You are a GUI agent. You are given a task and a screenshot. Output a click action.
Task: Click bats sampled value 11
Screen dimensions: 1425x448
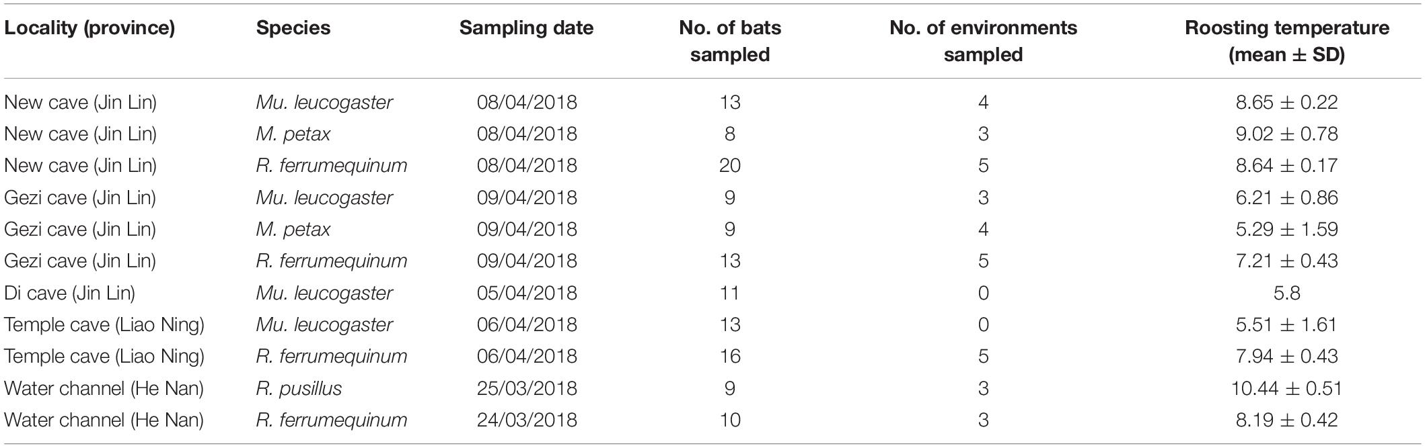tap(730, 293)
